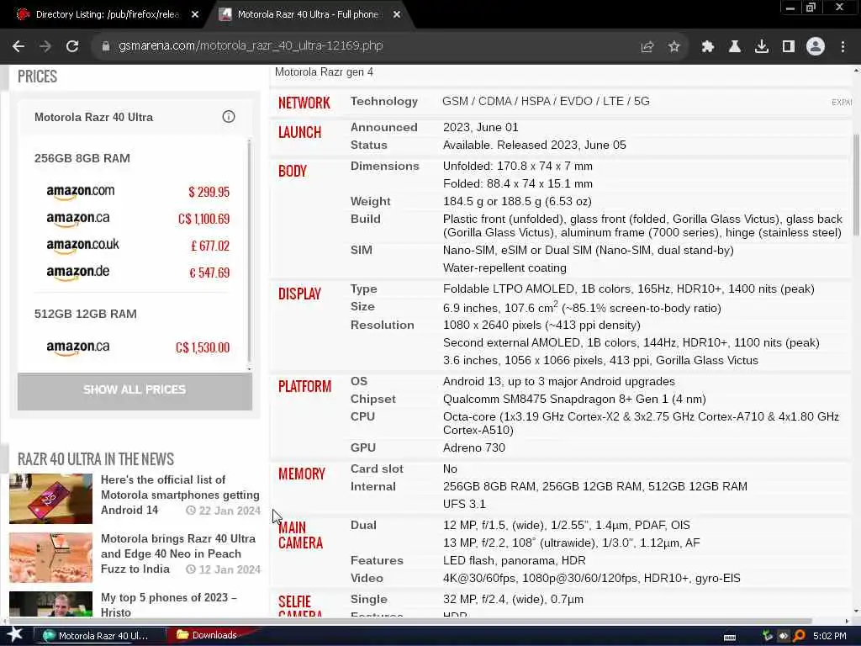Click the Peach Fuzz Razr thumbnail image
The height and width of the screenshot is (646, 861).
(x=51, y=558)
